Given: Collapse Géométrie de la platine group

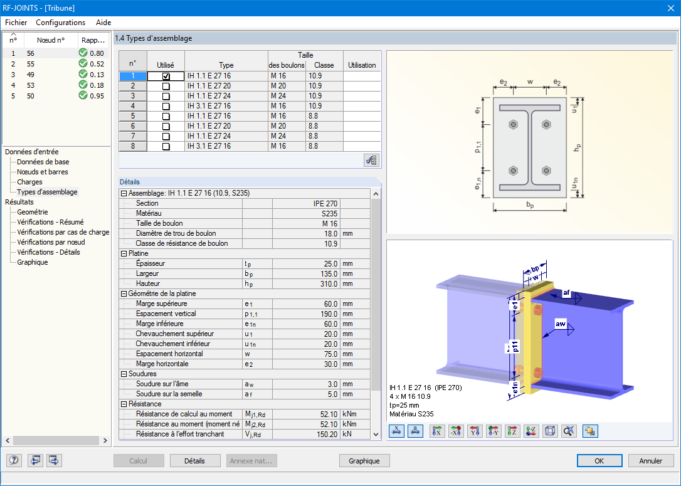Looking at the screenshot, I should point(124,293).
